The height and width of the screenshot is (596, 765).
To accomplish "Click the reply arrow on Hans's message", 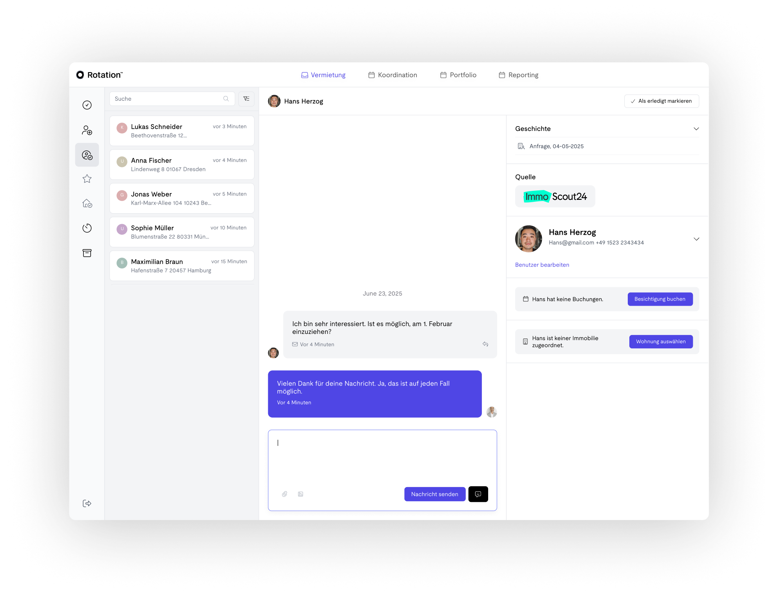I will (x=485, y=344).
